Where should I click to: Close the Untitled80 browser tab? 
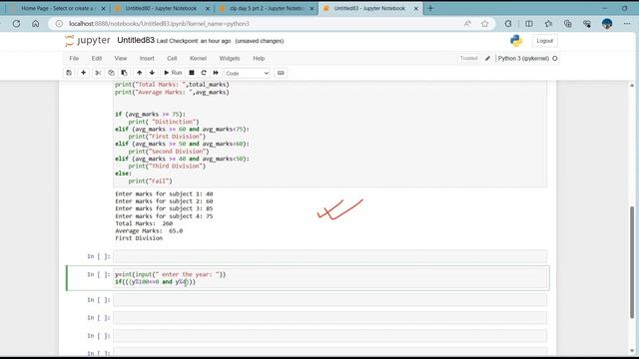click(208, 8)
